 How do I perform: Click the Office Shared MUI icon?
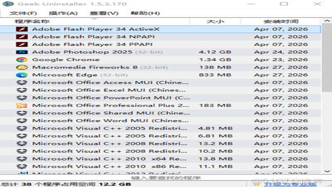(x=22, y=113)
